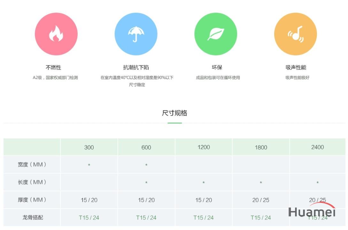Click the 20 / 25 thickness under 1800

tap(261, 200)
